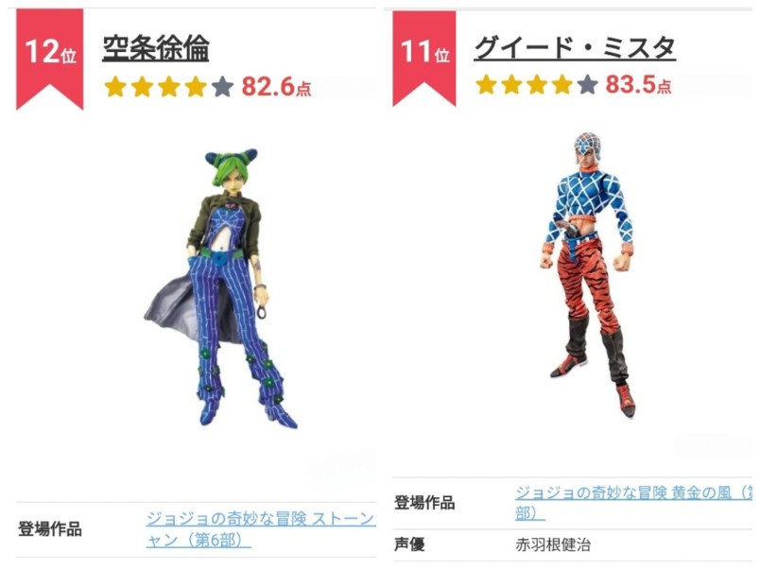Viewport: 760px width, 570px height.
Task: Click the 83.5点 score text
Action: click(x=638, y=84)
